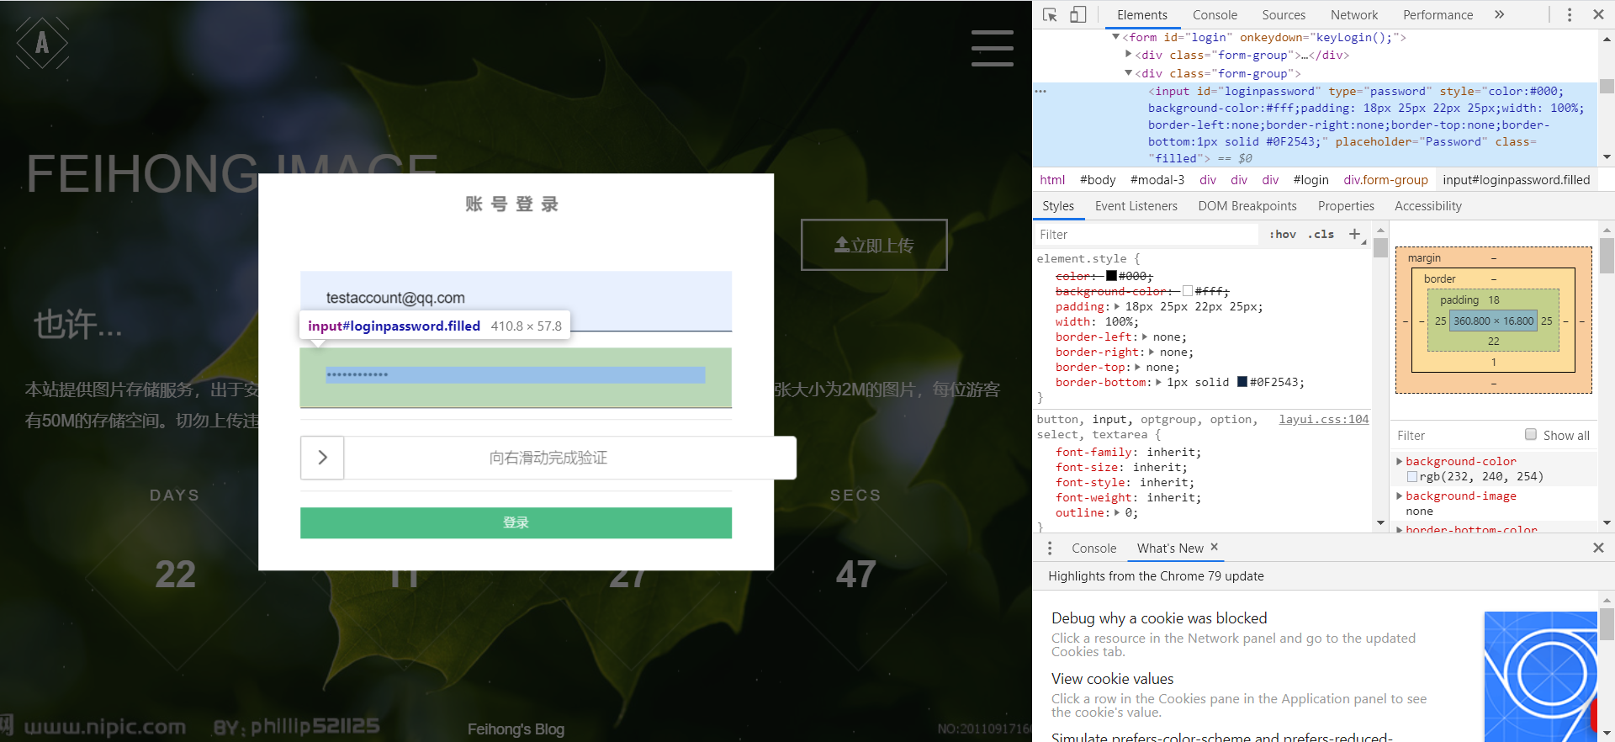Select the Accessibility pane tab
Image resolution: width=1615 pixels, height=742 pixels.
tap(1427, 206)
